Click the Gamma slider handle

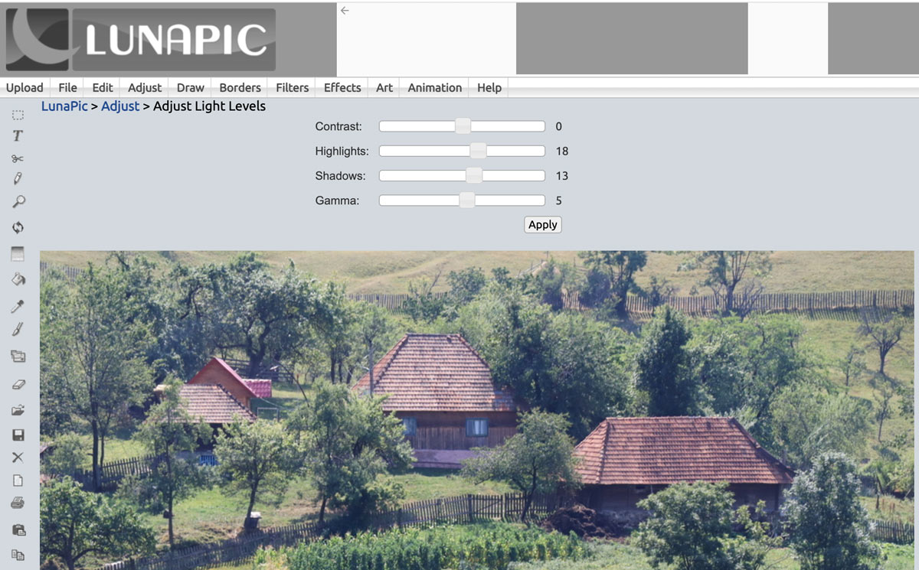(466, 200)
